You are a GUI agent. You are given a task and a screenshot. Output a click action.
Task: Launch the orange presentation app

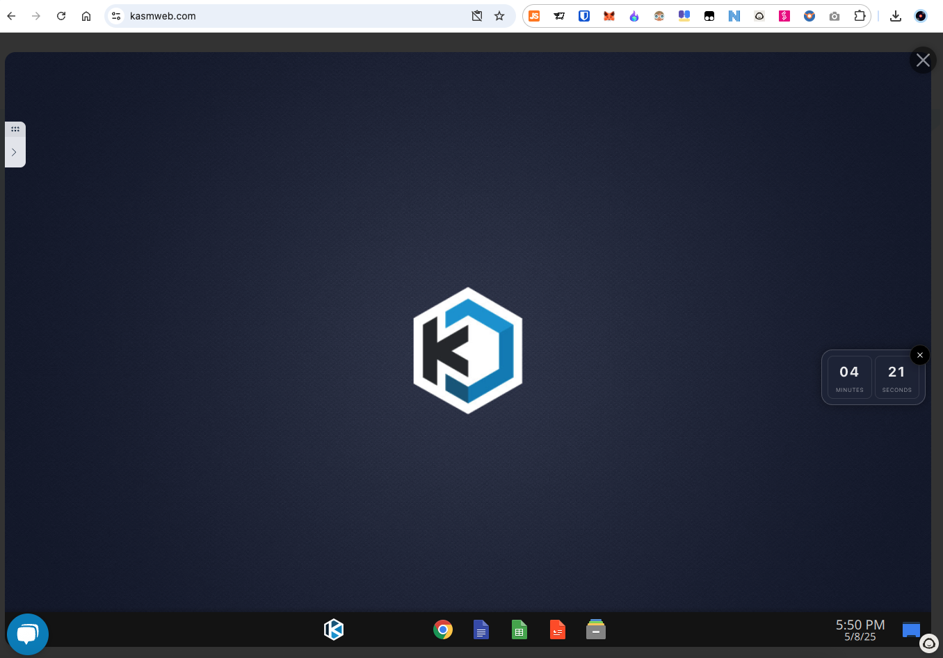tap(558, 630)
